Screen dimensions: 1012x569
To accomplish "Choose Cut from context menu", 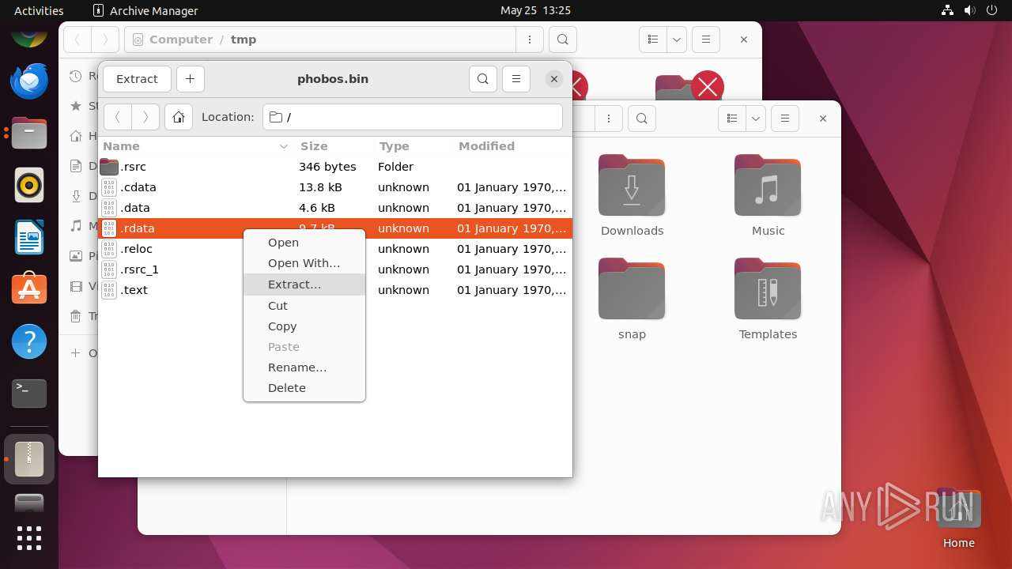I will click(304, 306).
